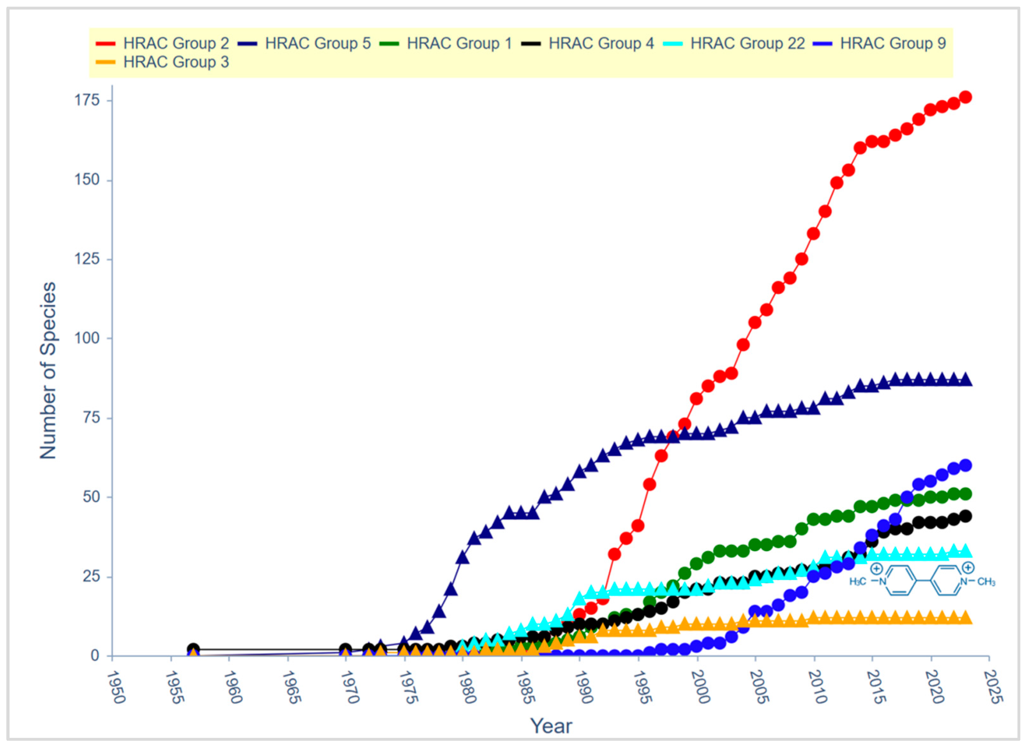Click the 100 y-axis tick label
1027x749 pixels.
(x=87, y=338)
